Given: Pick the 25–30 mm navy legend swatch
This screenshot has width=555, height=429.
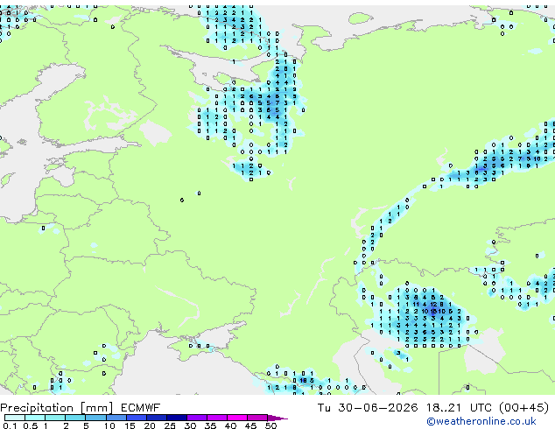Looking at the screenshot, I should pos(177,418).
